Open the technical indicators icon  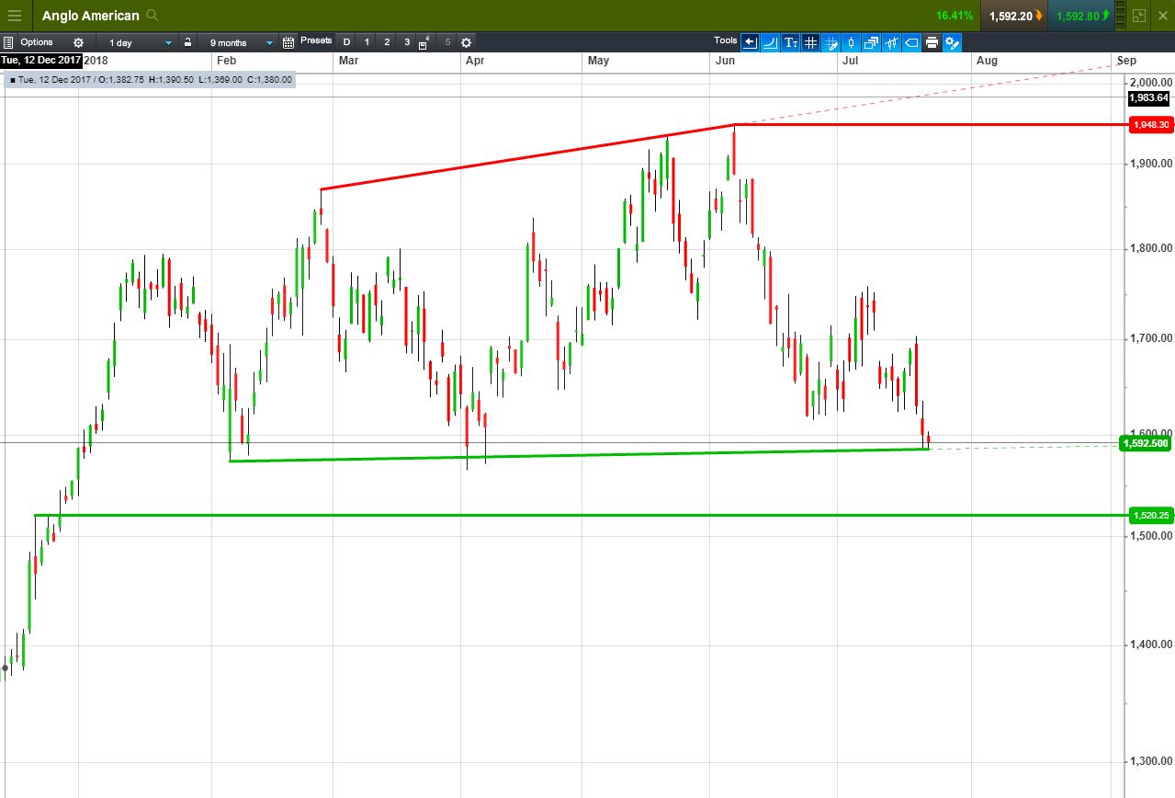pos(891,42)
